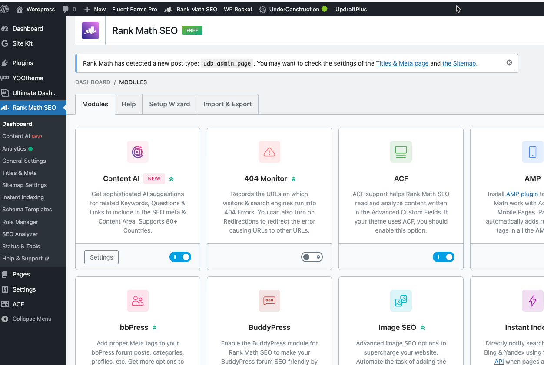Screen dimensions: 544x365
Task: Click green chevrons beside bbPress
Action: [154, 328]
